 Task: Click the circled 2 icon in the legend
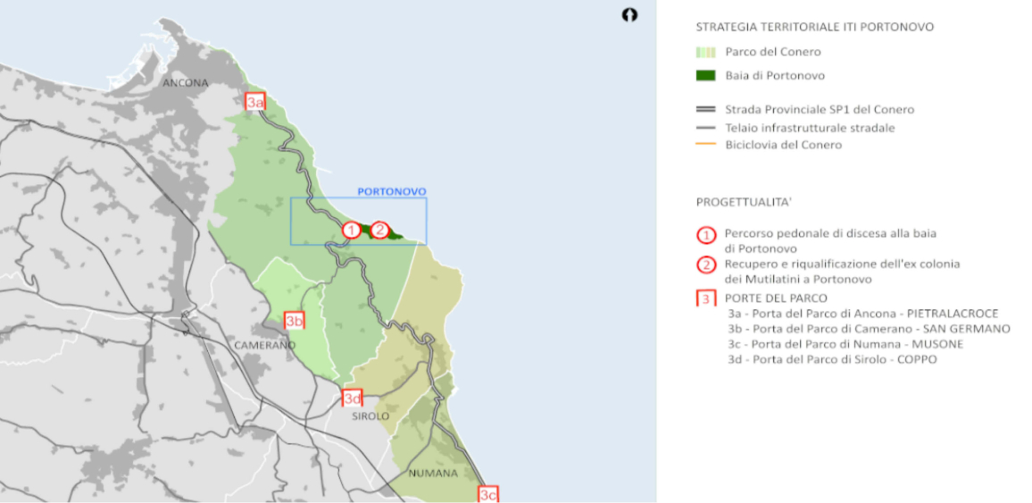(705, 265)
